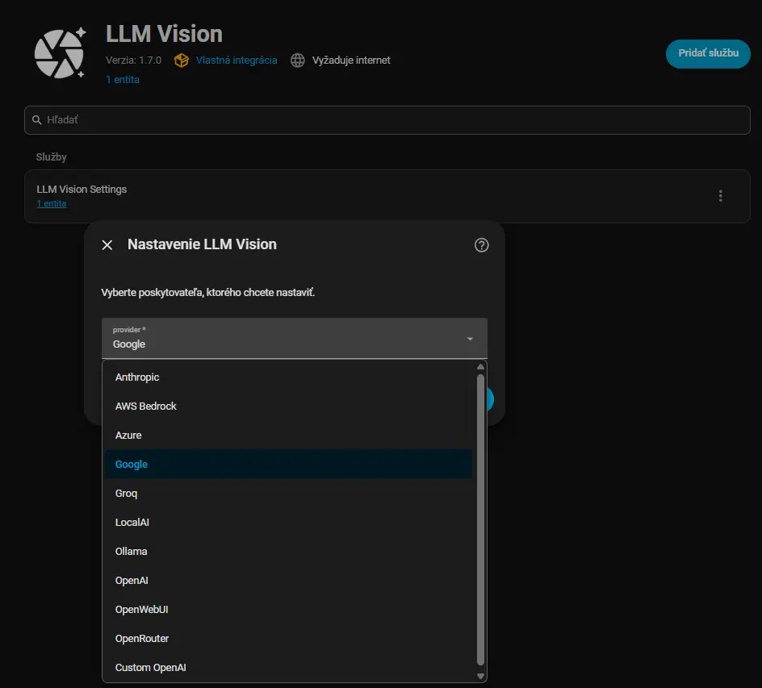The width and height of the screenshot is (762, 688).
Task: Click the custom integration box icon
Action: pos(182,60)
